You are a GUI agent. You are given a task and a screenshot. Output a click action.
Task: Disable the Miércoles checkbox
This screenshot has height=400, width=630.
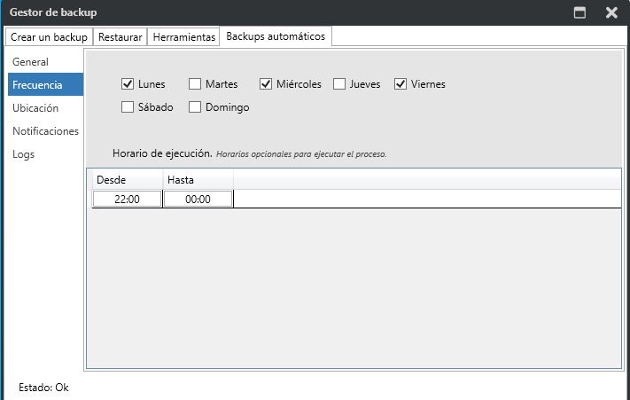(x=266, y=84)
